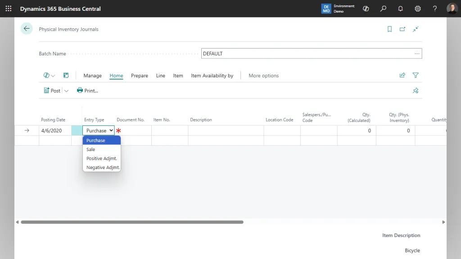The width and height of the screenshot is (461, 259).
Task: Go back using the back arrow button
Action: coord(27,28)
